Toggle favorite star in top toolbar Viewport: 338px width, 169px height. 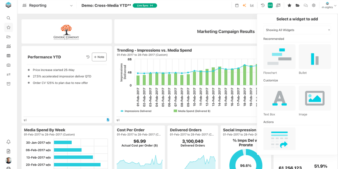[x=289, y=5]
